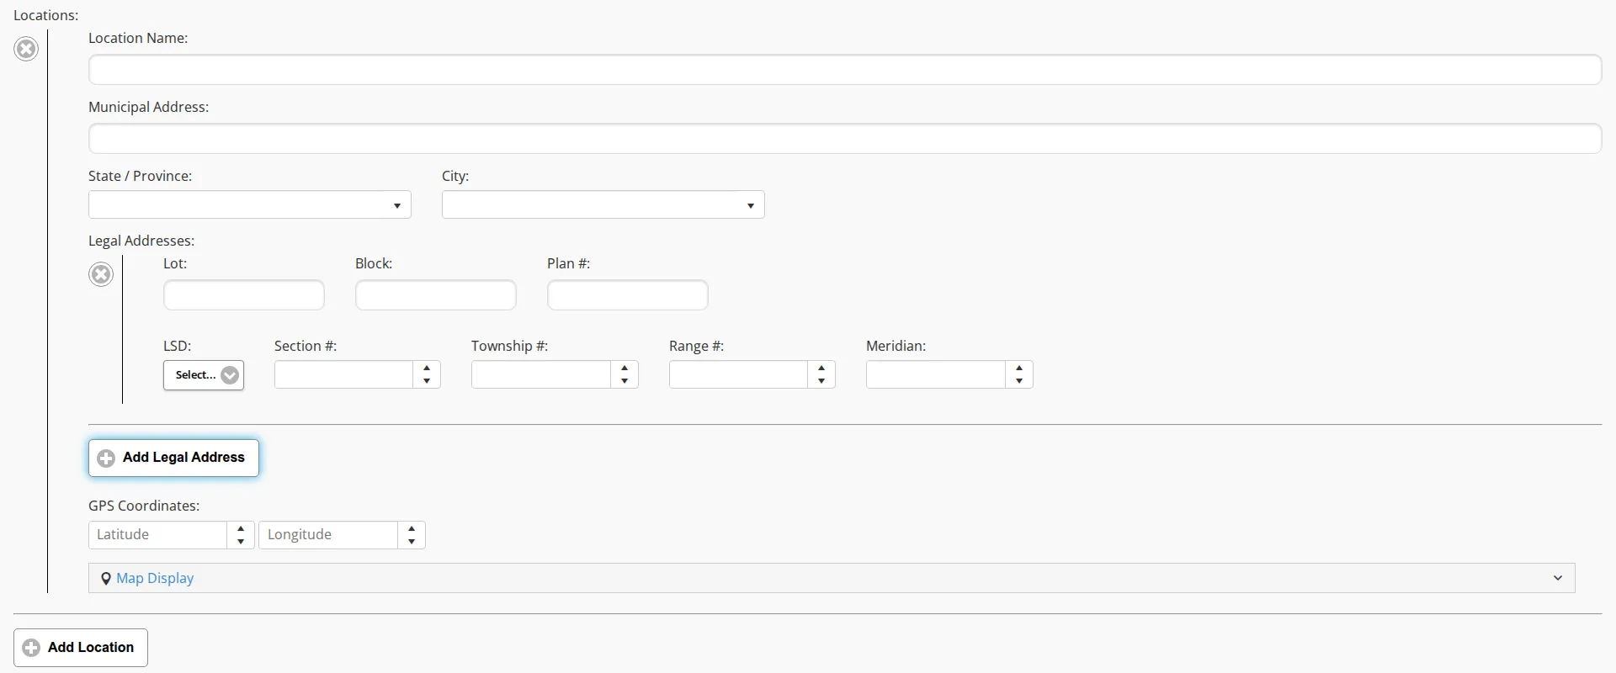1616x673 pixels.
Task: Click the Township # number field
Action: pos(540,374)
